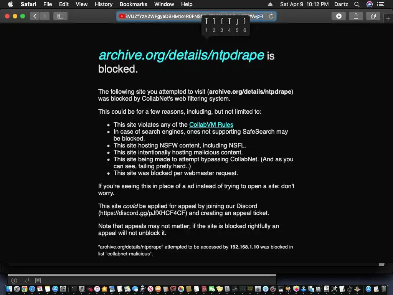Open Bluetooth File Exchange in the Dock

tap(304, 289)
